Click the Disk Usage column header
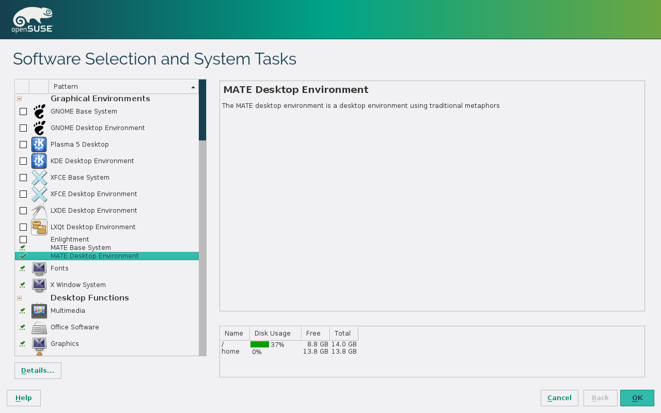The image size is (661, 413). (275, 333)
